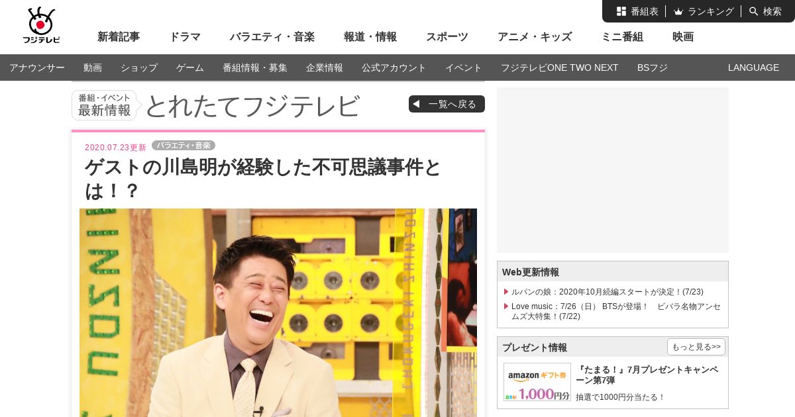Open the スポーツ menu
Screen dimensions: 795x417
tap(447, 37)
